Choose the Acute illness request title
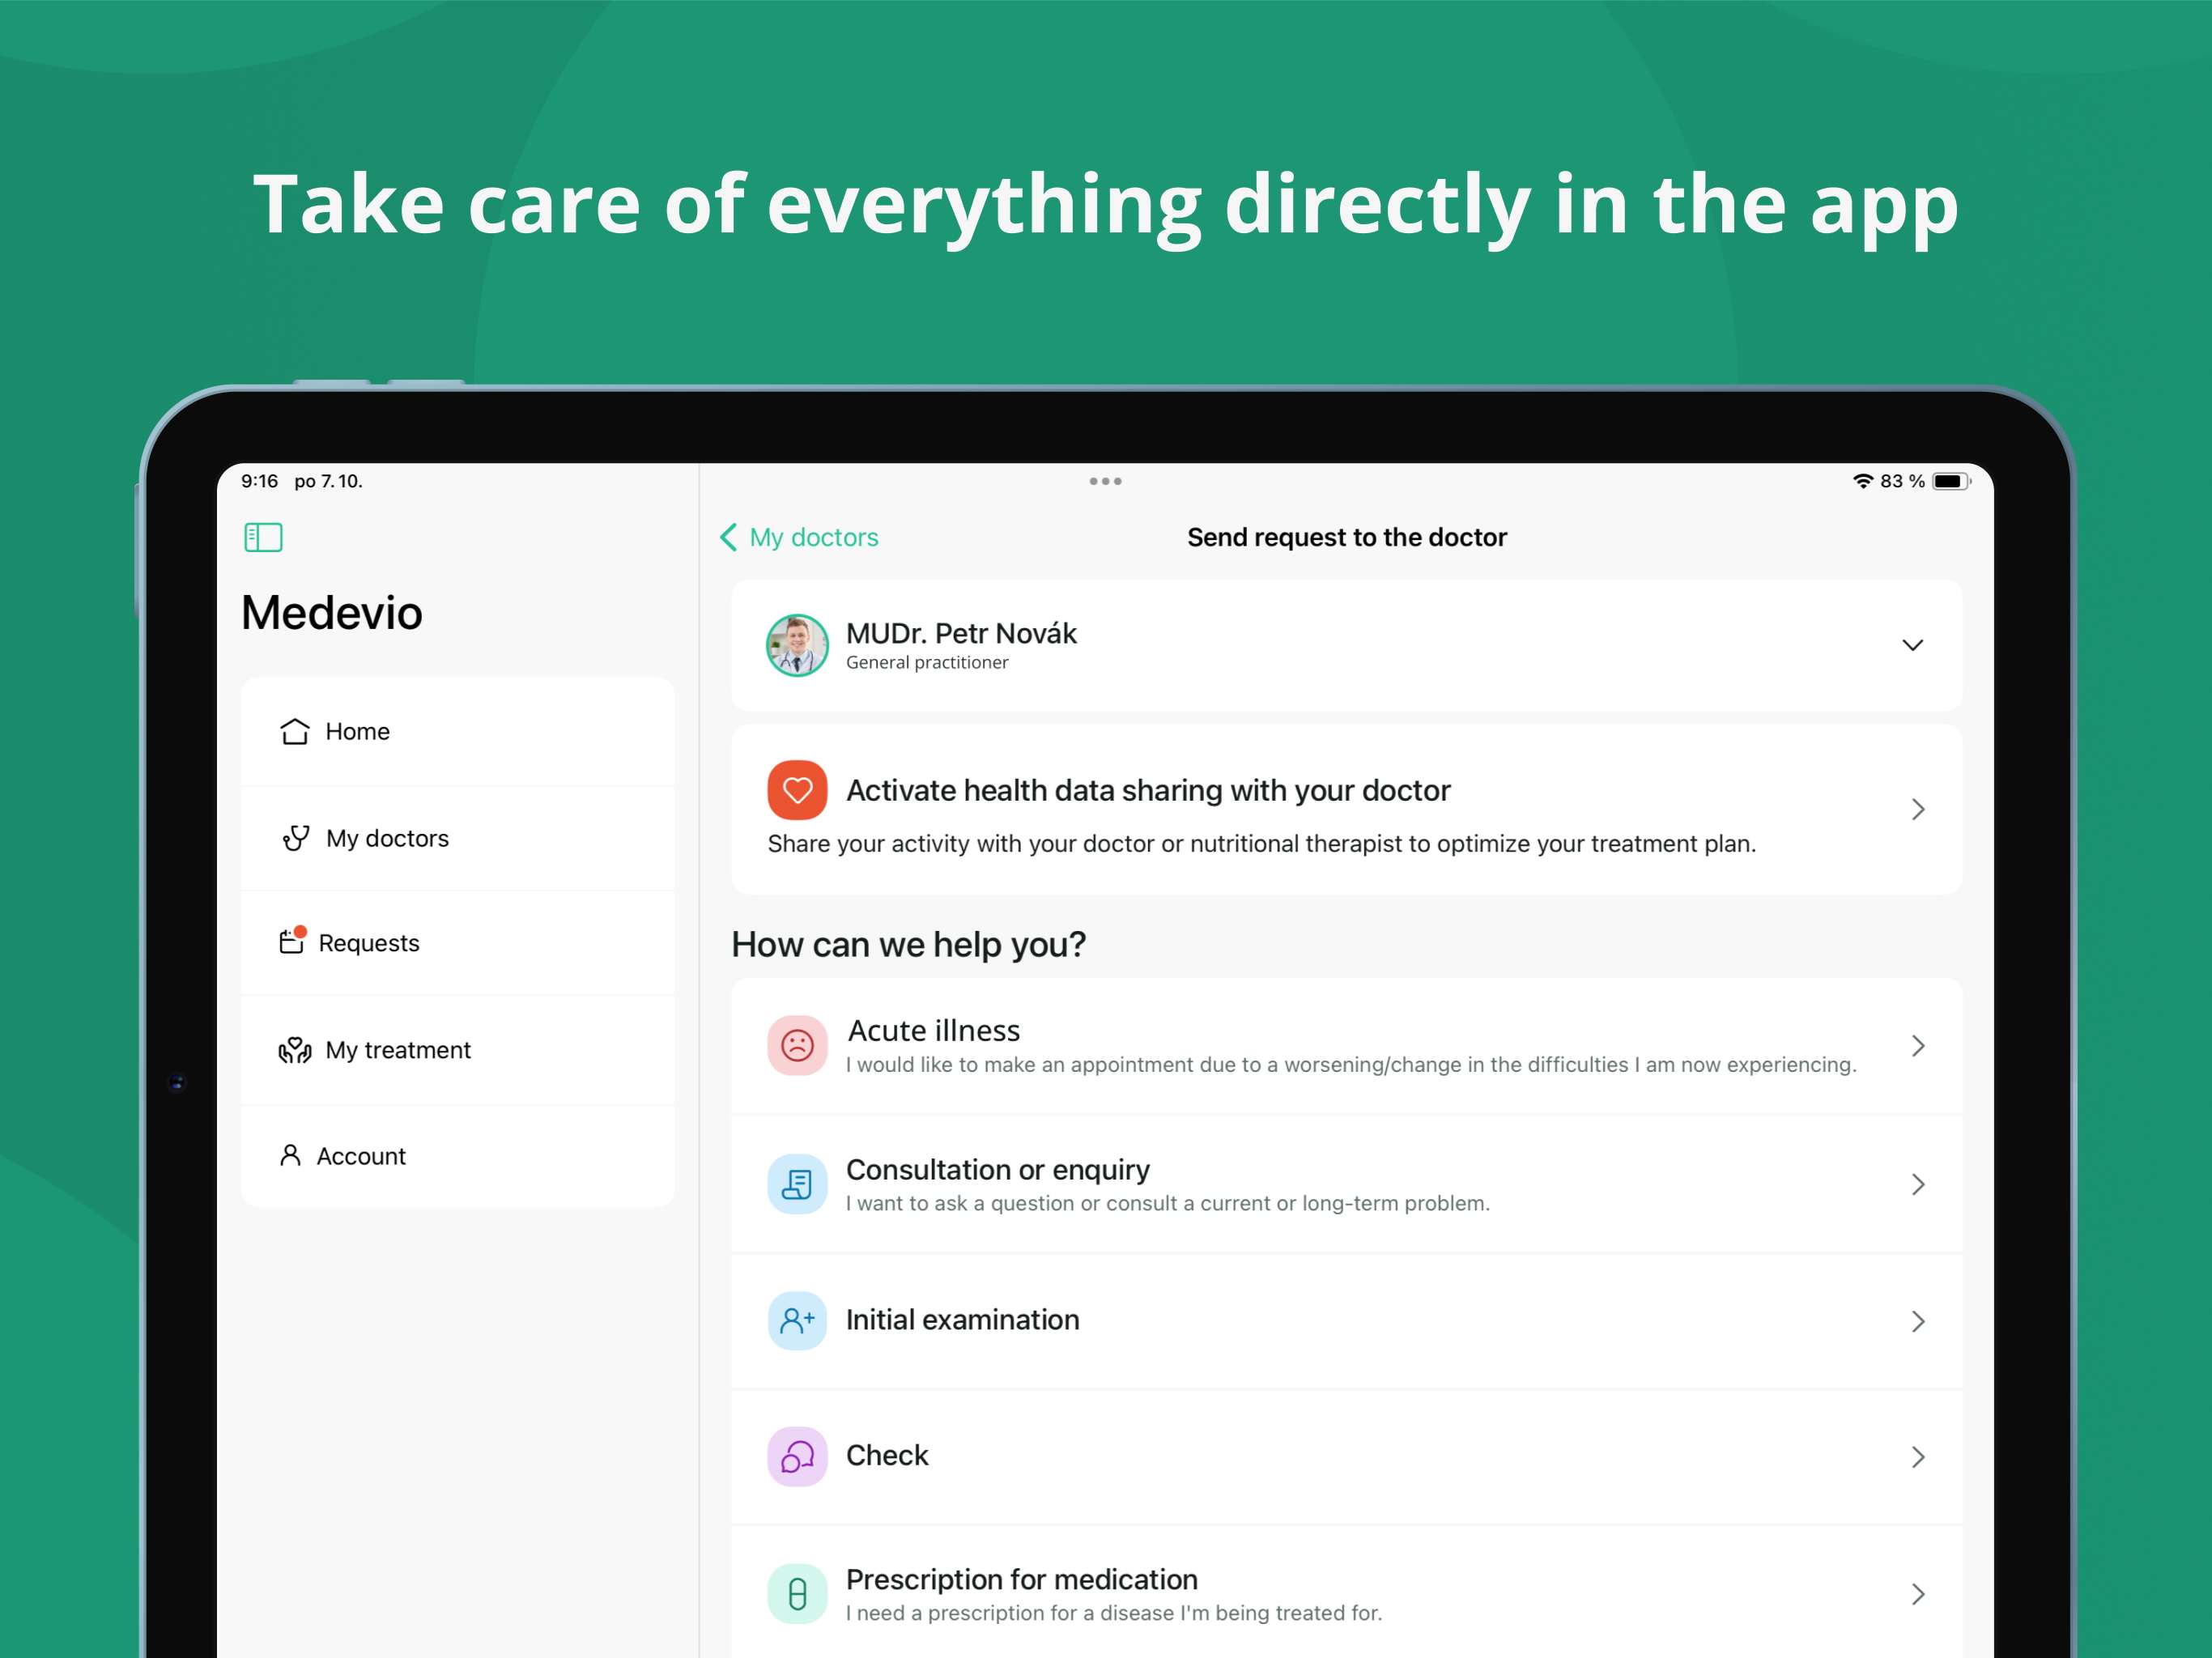The width and height of the screenshot is (2212, 1658). 933,1030
